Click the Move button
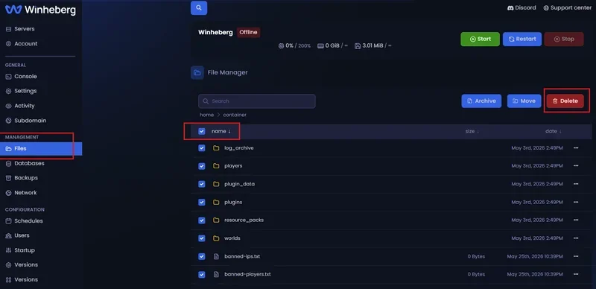The height and width of the screenshot is (289, 596). tap(524, 101)
